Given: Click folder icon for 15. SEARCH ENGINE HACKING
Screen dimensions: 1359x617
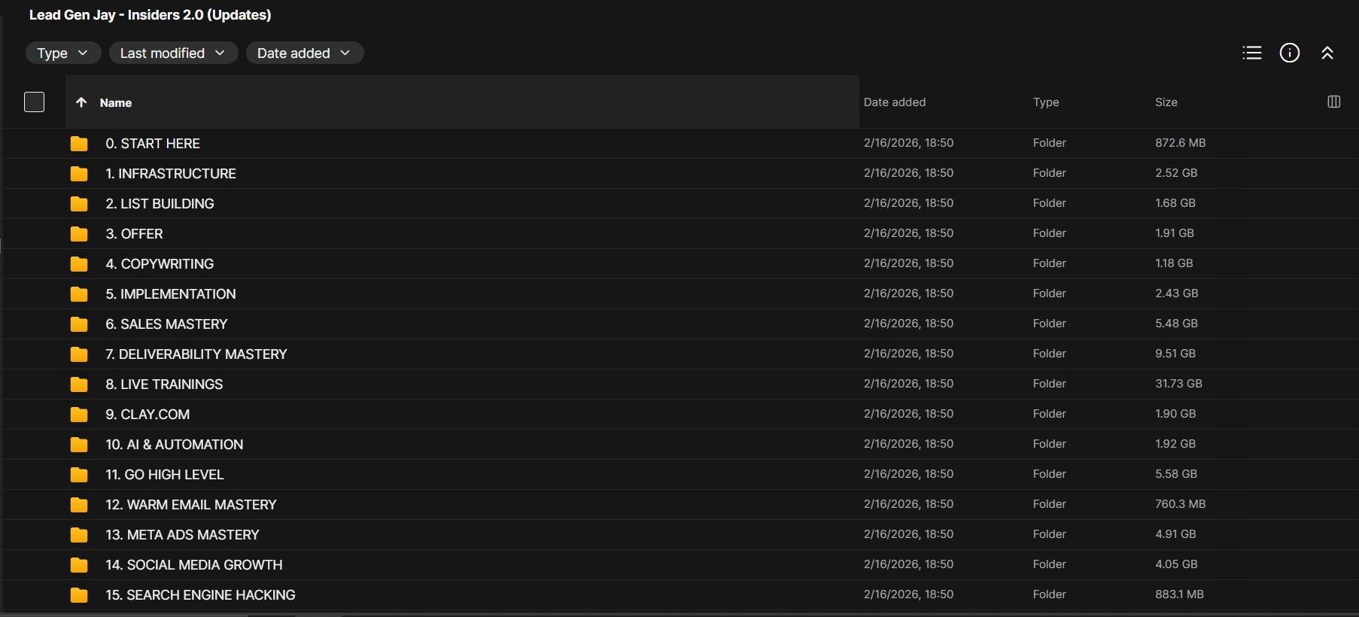Looking at the screenshot, I should (x=79, y=595).
